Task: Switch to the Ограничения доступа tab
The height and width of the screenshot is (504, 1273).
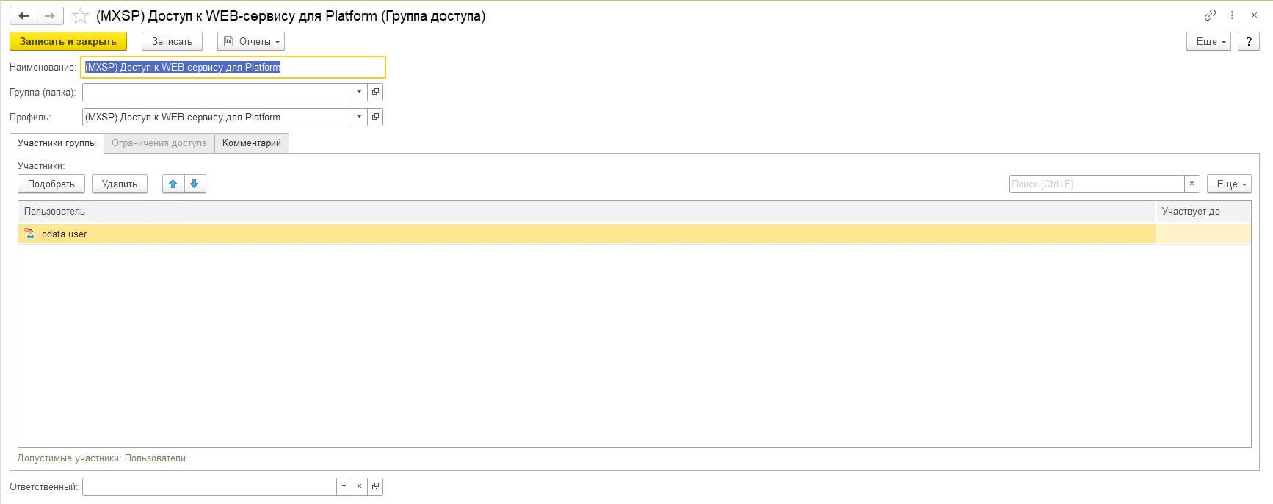Action: pyautogui.click(x=159, y=143)
